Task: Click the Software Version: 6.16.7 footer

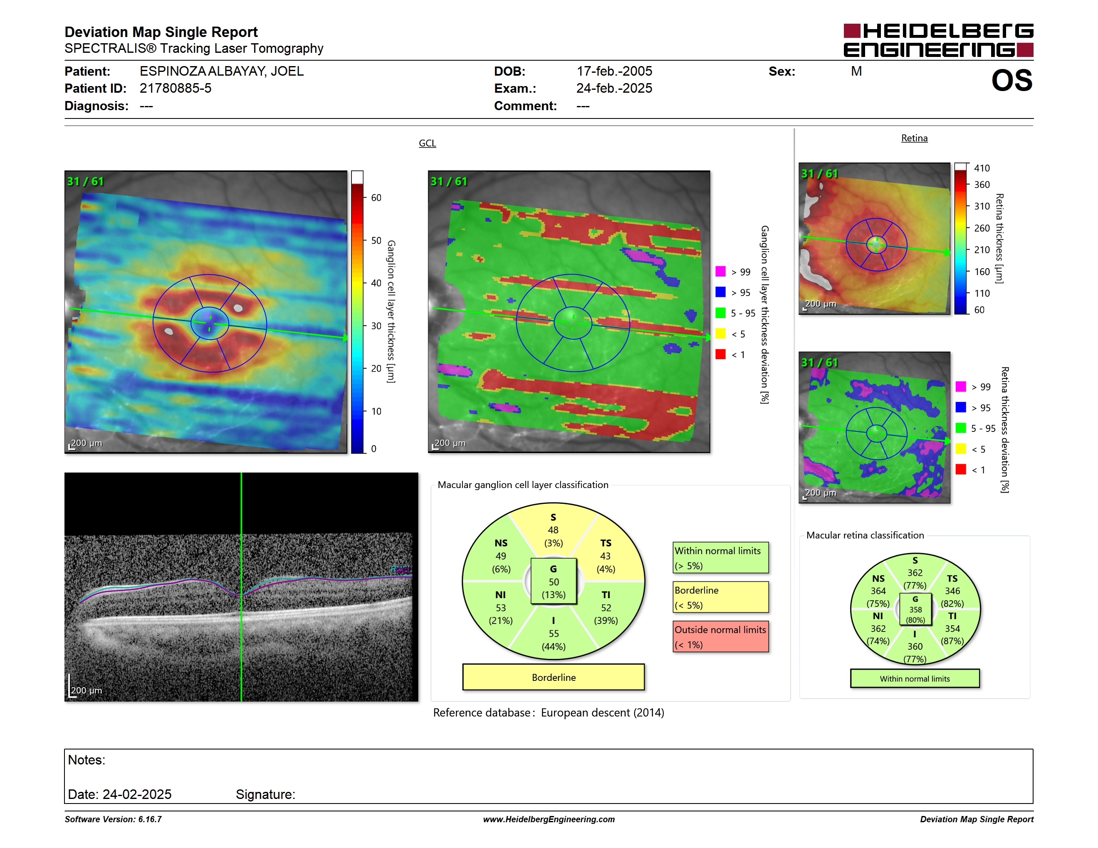Action: click(113, 819)
